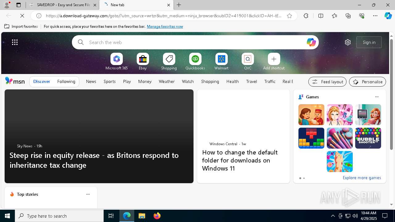395x222 pixels.
Task: Open the Copilot sidebar icon
Action: tap(388, 16)
